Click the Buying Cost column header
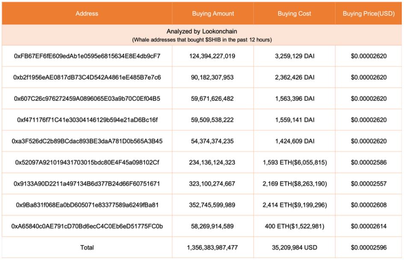Image resolution: width=404 pixels, height=261 pixels. click(294, 14)
